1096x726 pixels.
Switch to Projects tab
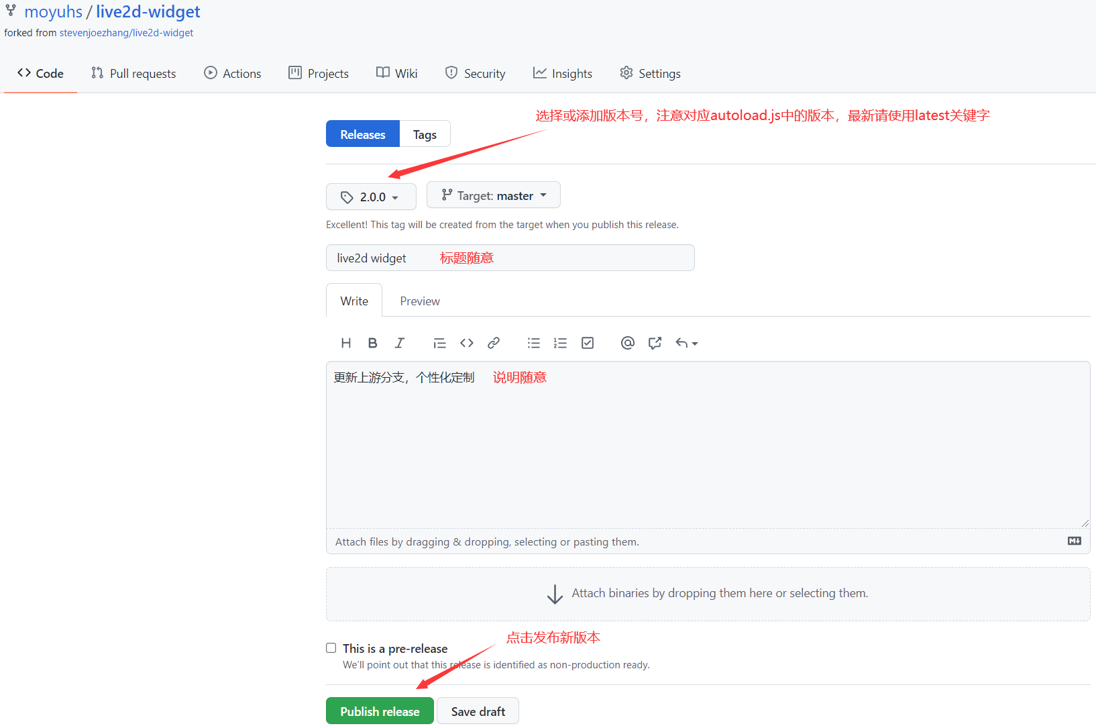click(319, 73)
